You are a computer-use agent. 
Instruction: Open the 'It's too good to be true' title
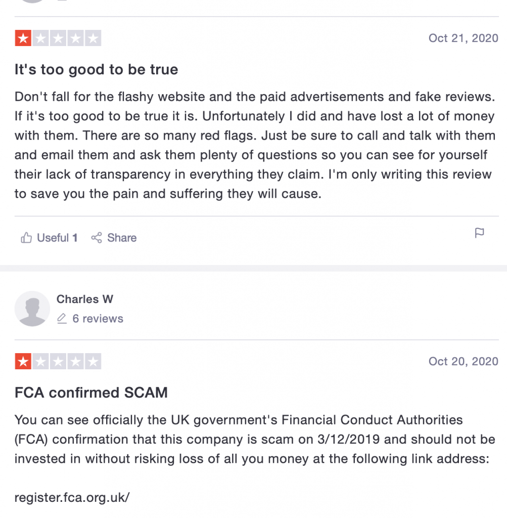pos(96,69)
